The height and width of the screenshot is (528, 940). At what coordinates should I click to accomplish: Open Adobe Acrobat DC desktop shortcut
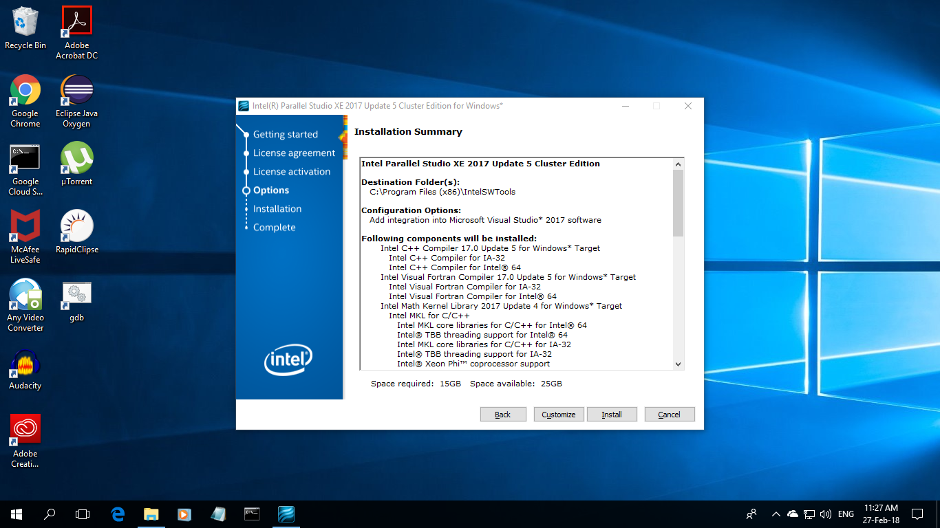click(76, 32)
